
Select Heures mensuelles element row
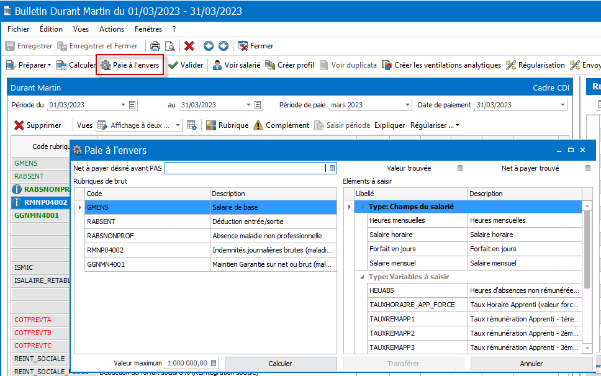474,220
